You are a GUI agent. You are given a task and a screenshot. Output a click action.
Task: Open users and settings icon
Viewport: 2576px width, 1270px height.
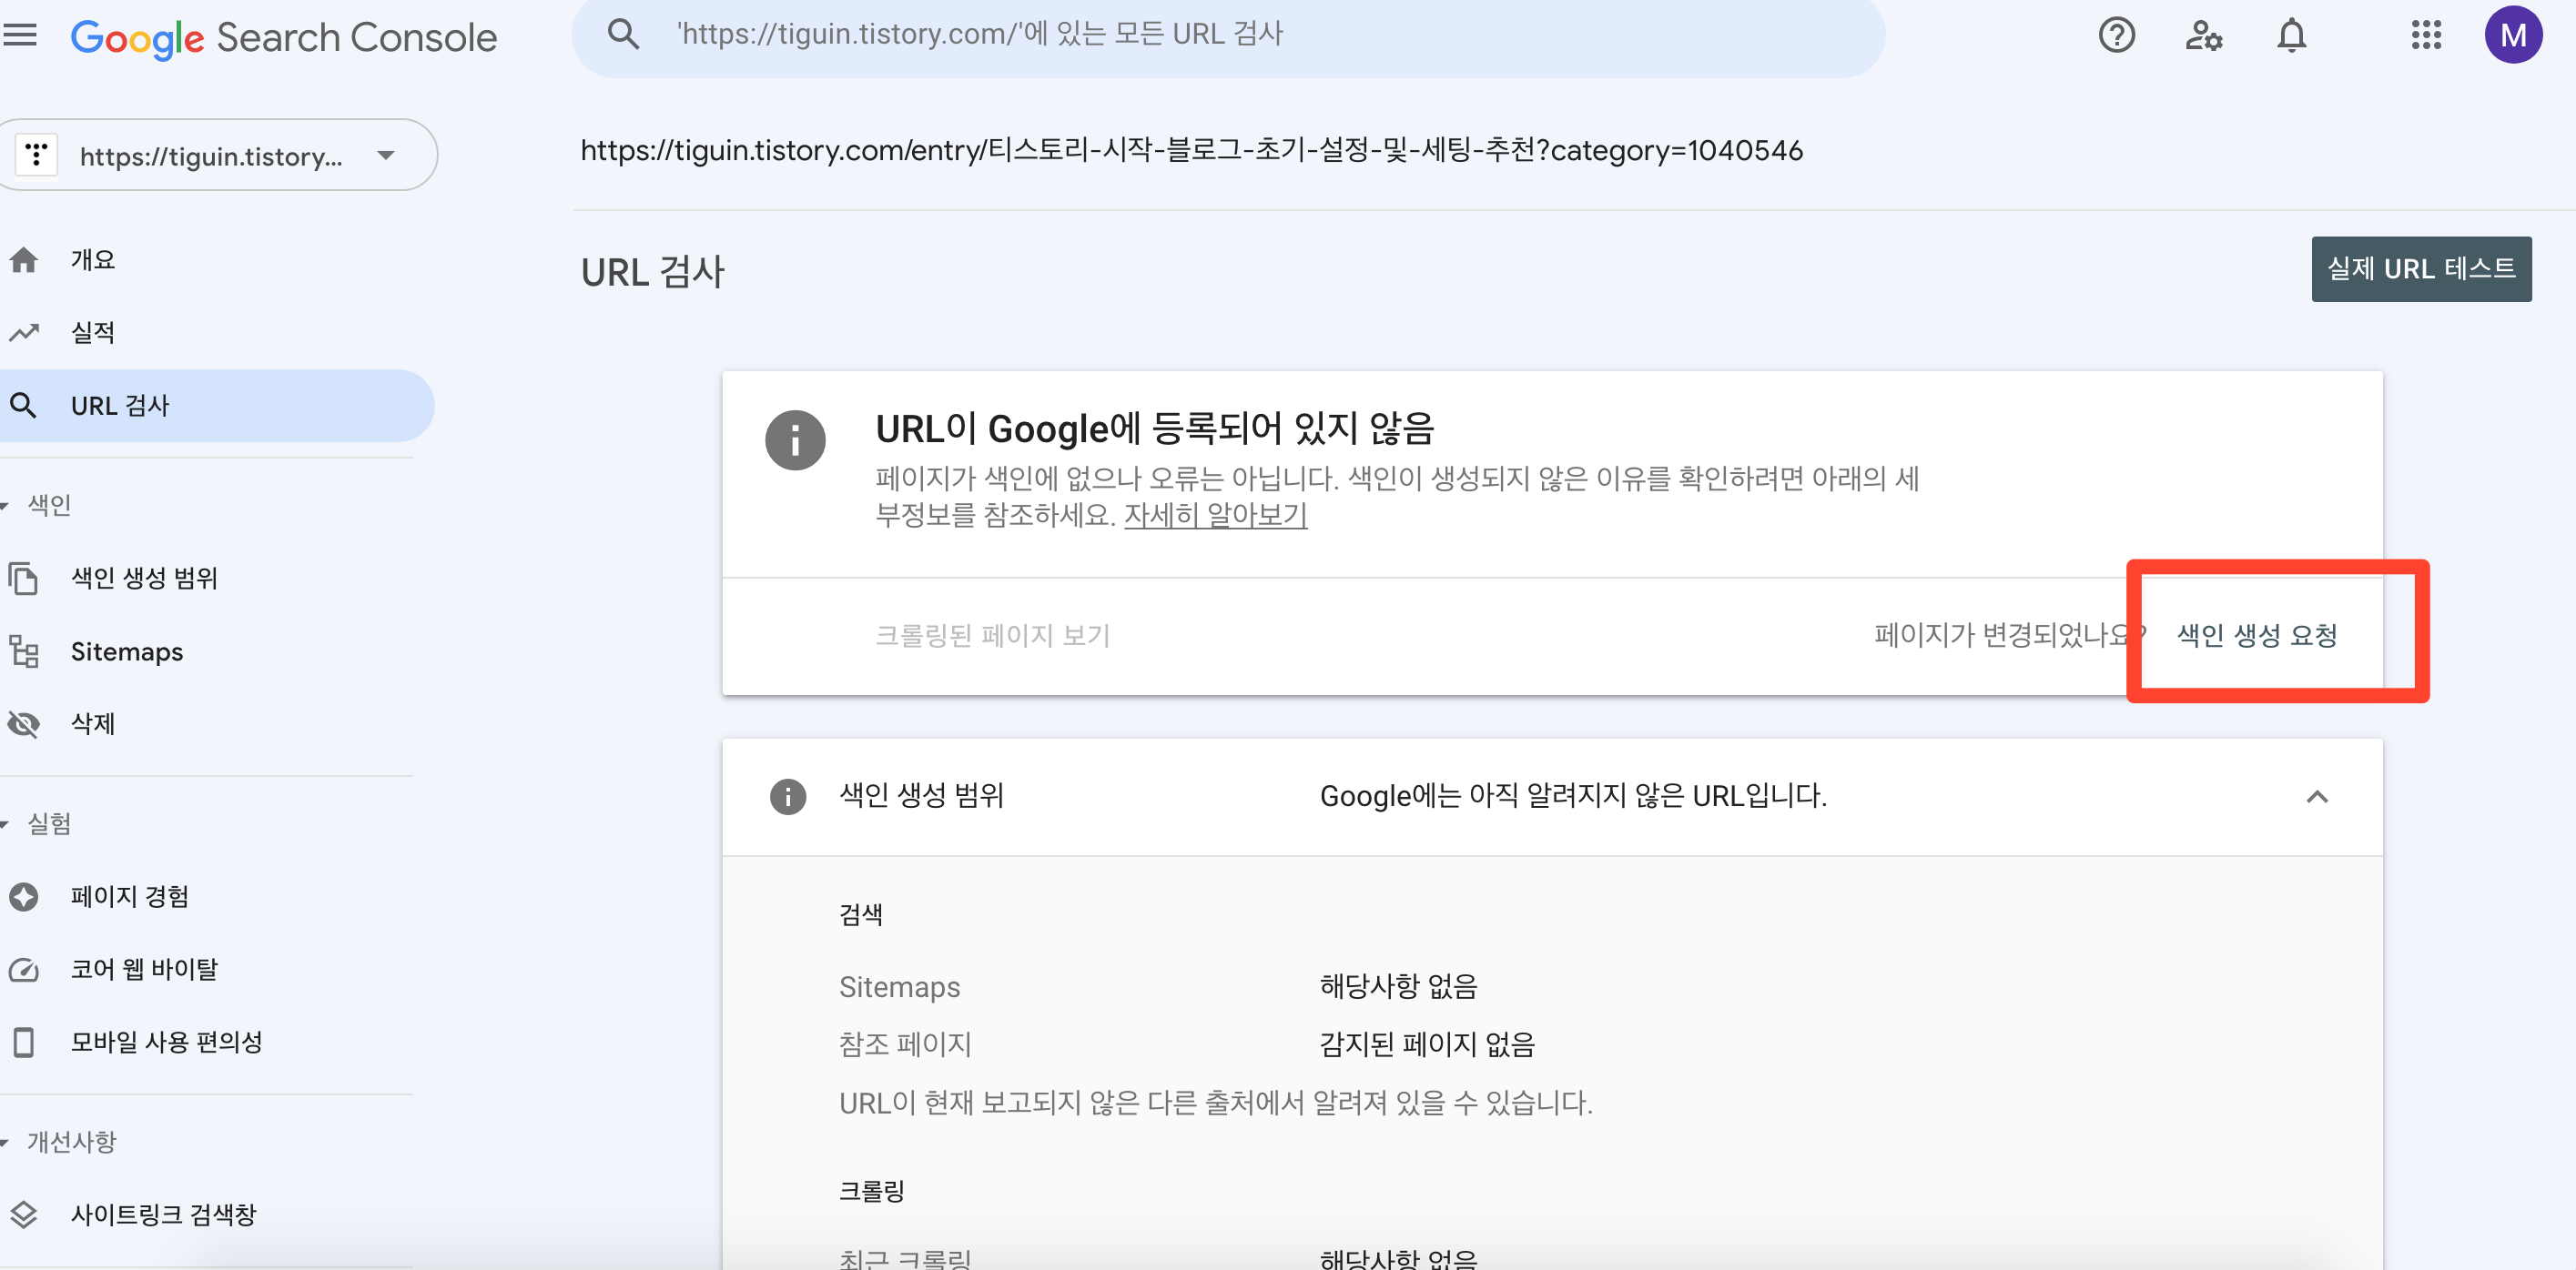tap(2203, 37)
